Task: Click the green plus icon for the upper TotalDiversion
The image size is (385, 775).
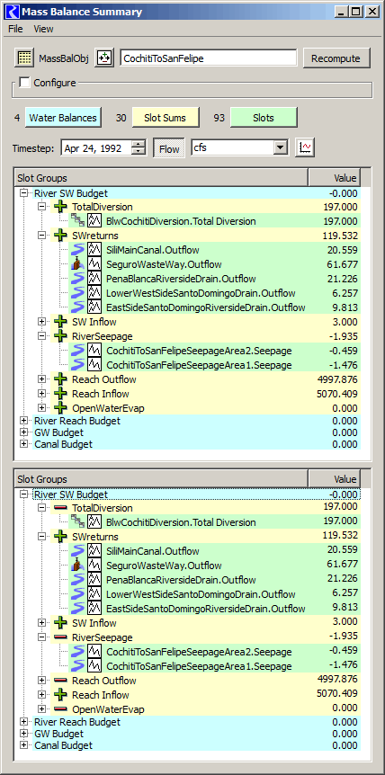Action: (x=60, y=207)
